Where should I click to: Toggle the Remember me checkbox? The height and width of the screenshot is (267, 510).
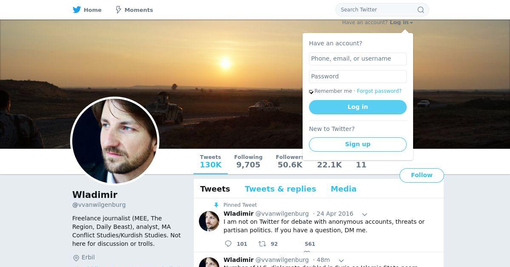[311, 92]
